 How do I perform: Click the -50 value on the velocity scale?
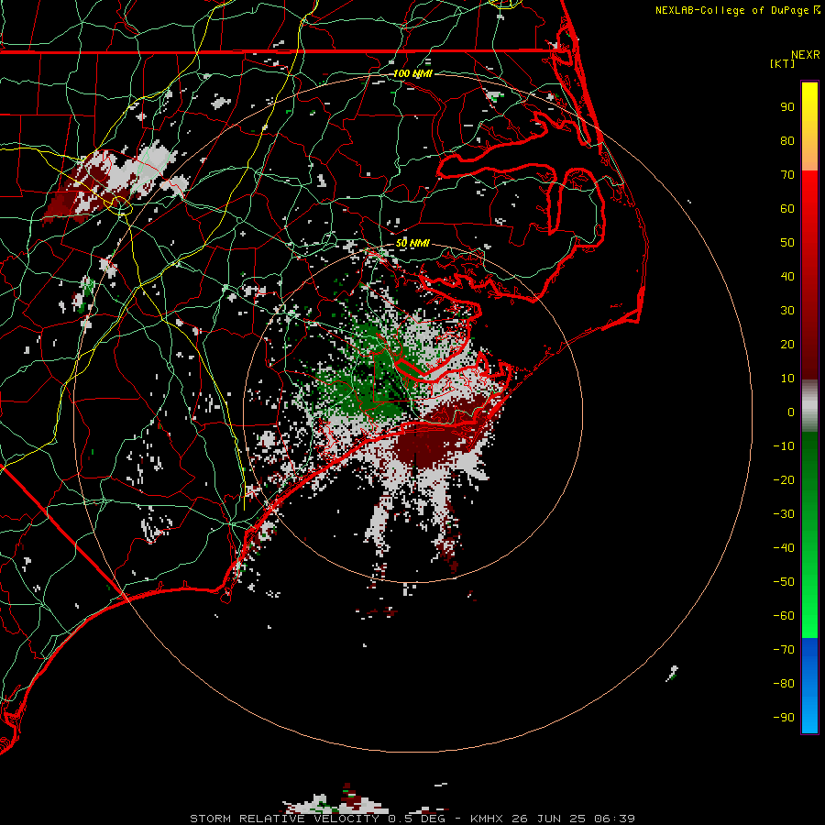784,582
